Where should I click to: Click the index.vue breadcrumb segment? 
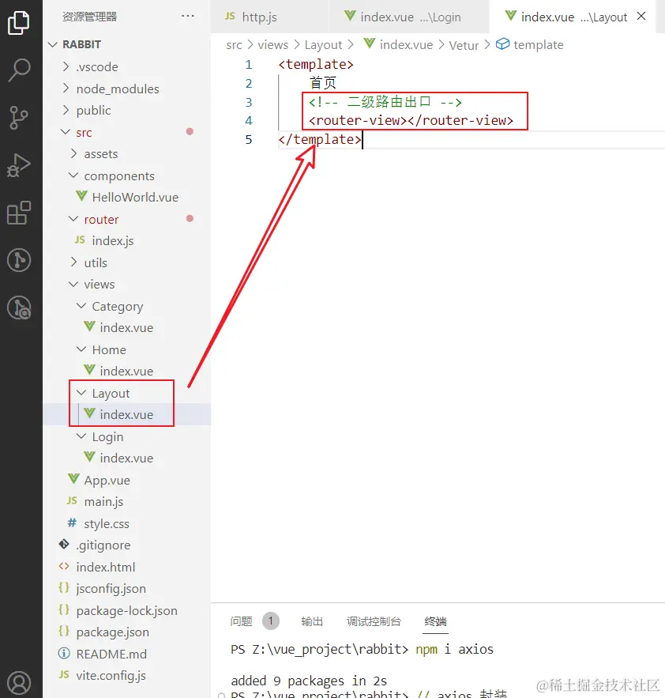click(406, 45)
